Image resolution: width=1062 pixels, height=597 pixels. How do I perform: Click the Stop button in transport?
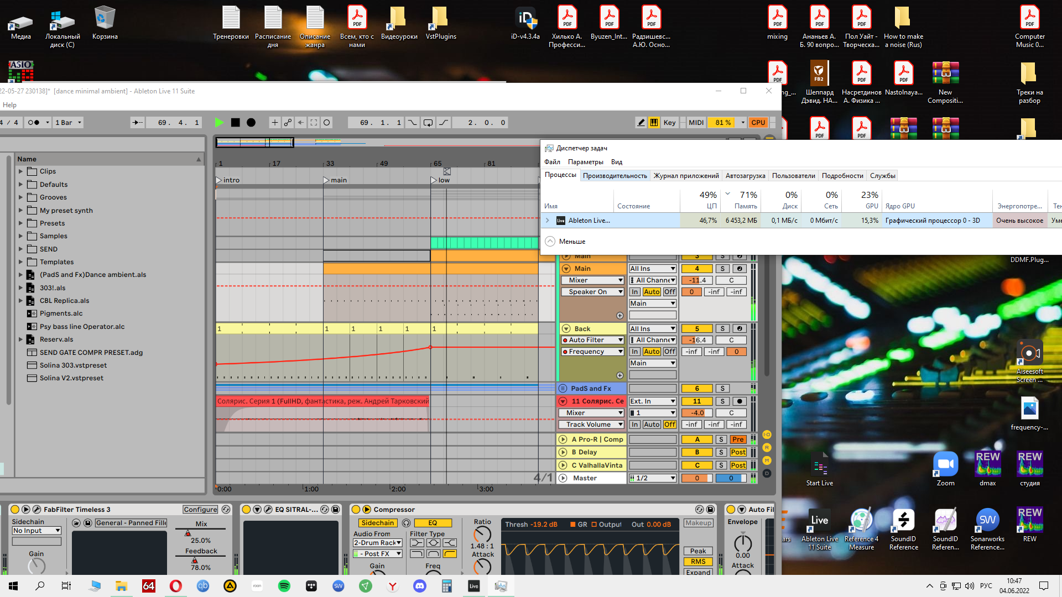[x=235, y=123]
